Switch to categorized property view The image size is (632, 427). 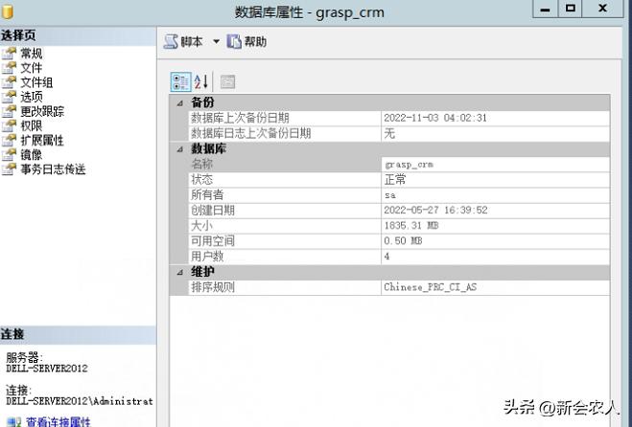(180, 81)
